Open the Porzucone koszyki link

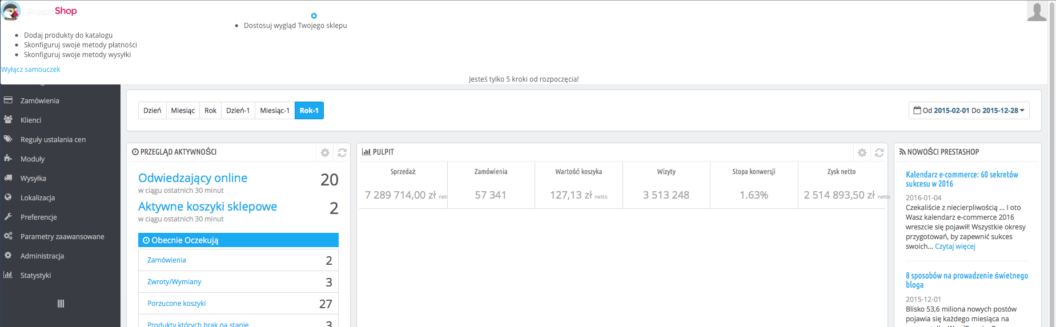176,304
